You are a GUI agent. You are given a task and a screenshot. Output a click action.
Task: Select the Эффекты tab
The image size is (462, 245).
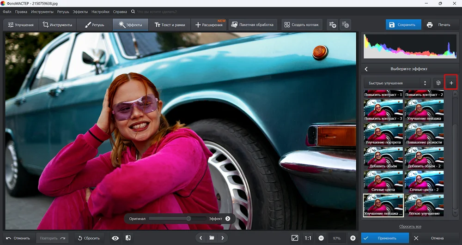(130, 25)
